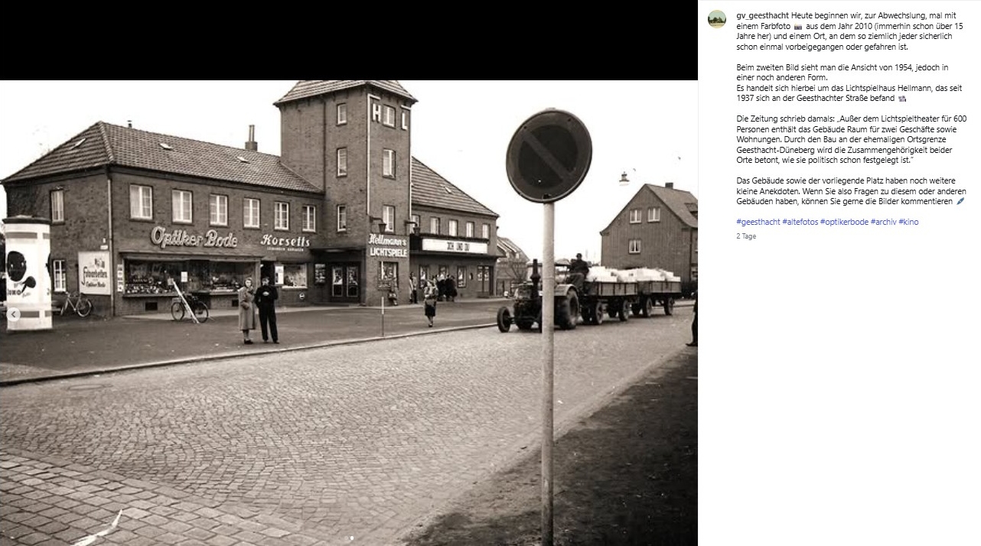Open the gv_geesthacht username link
The image size is (981, 546).
coord(762,15)
